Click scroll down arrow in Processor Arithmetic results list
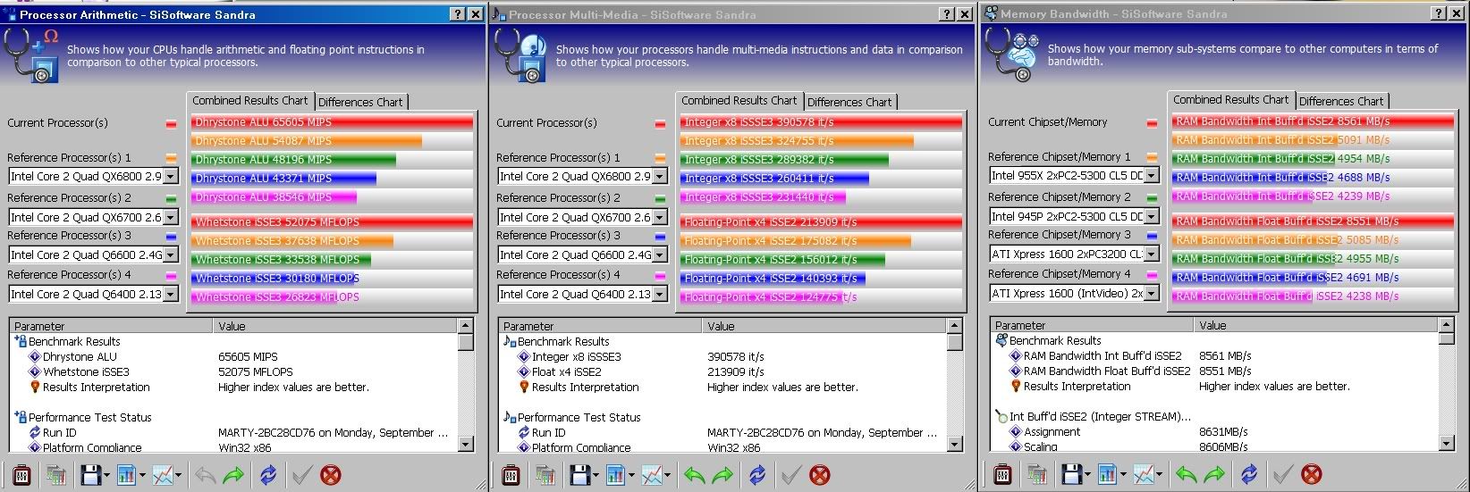1470x492 pixels. pyautogui.click(x=466, y=445)
